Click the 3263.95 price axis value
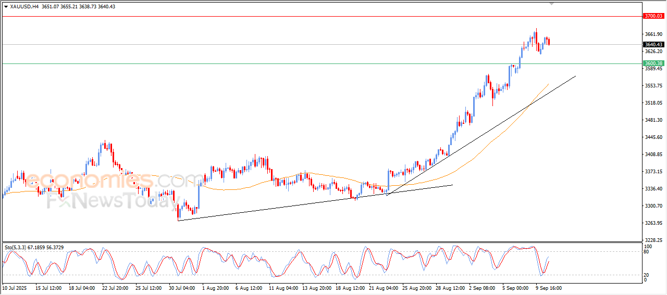Image resolution: width=667 pixels, height=295 pixels. [x=653, y=223]
